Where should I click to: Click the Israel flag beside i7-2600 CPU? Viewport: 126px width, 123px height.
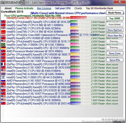click(x=3, y=77)
